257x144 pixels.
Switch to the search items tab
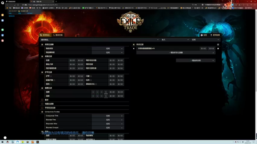point(45,35)
